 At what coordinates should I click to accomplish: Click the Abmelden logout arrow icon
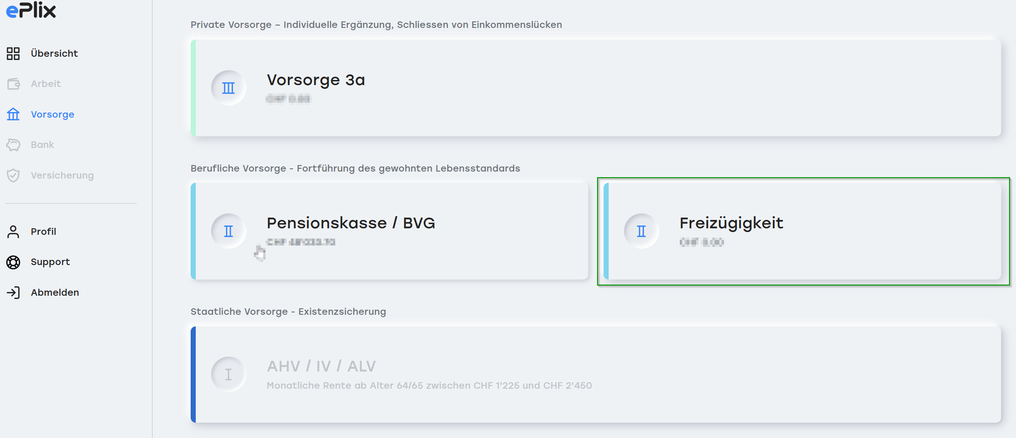[x=13, y=292]
